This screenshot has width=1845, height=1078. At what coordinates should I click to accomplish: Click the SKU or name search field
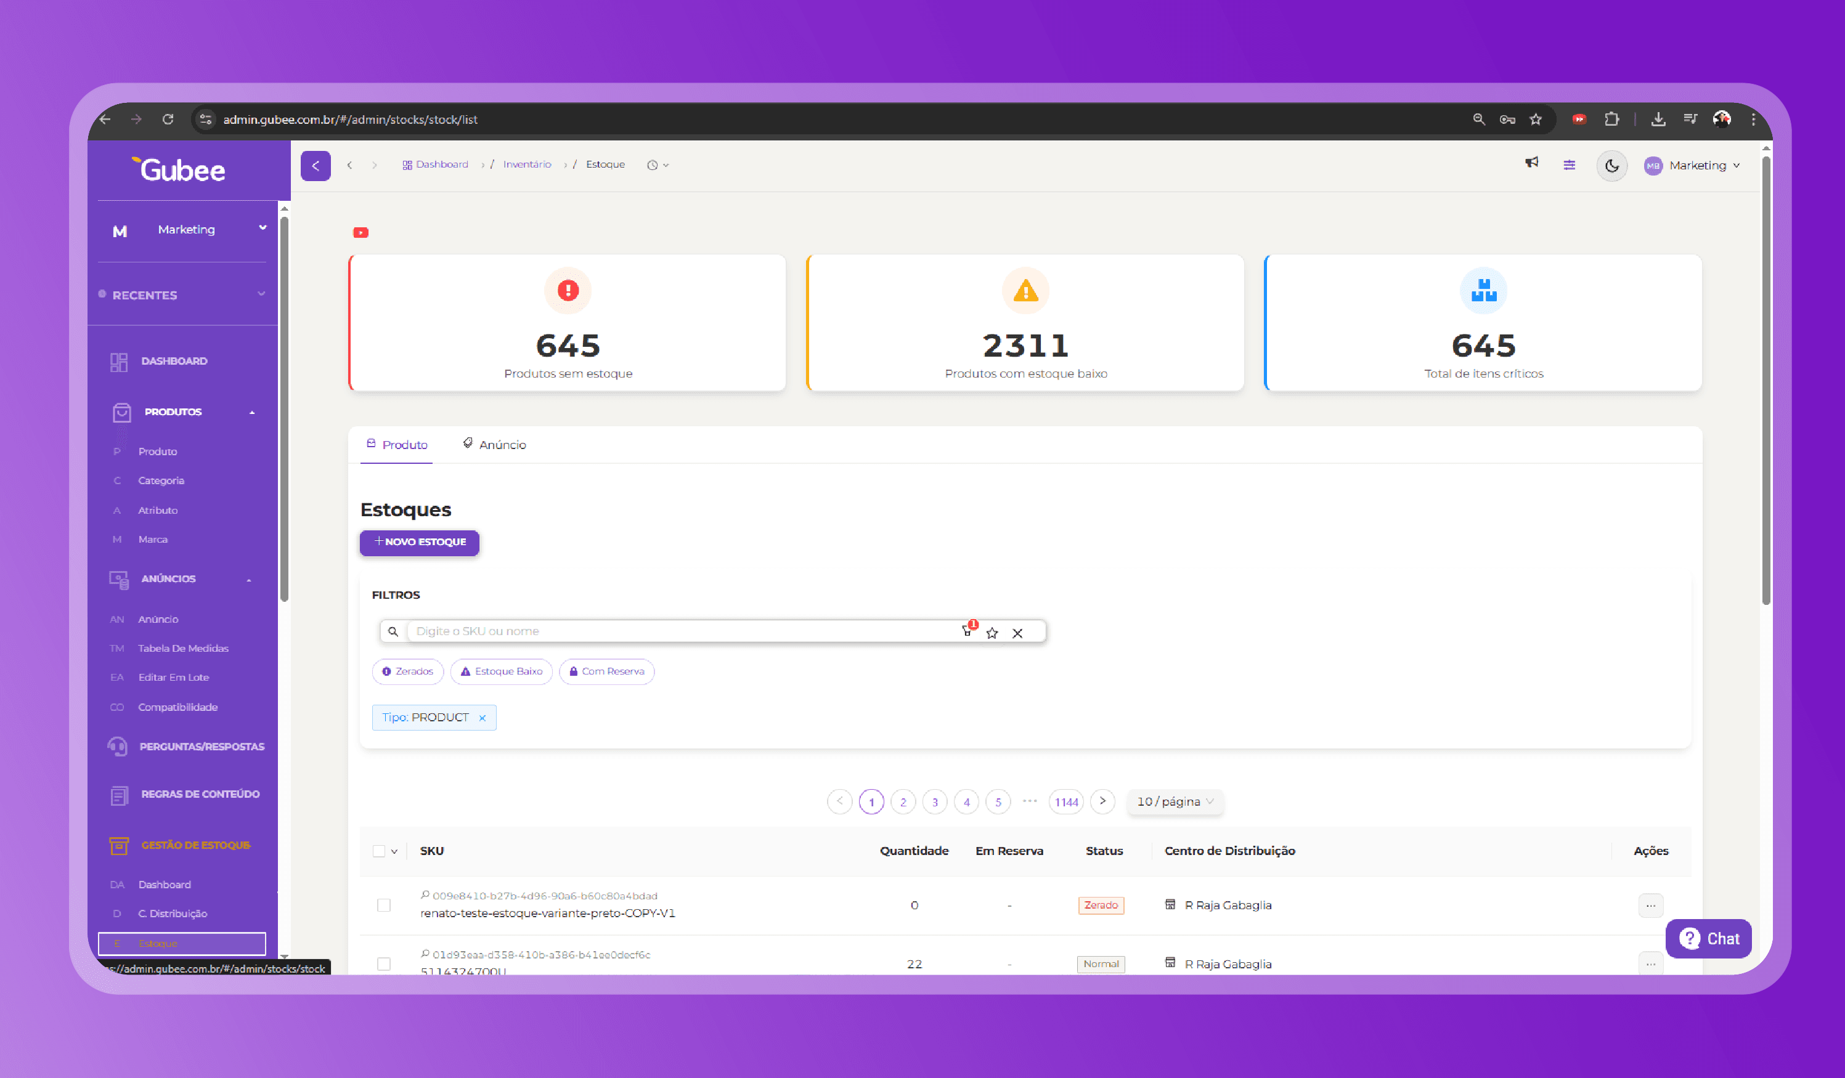pyautogui.click(x=681, y=631)
